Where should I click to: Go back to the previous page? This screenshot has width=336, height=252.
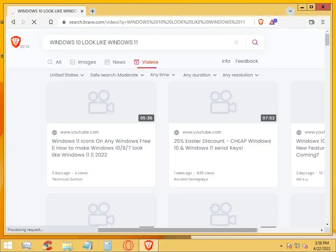(x=13, y=22)
